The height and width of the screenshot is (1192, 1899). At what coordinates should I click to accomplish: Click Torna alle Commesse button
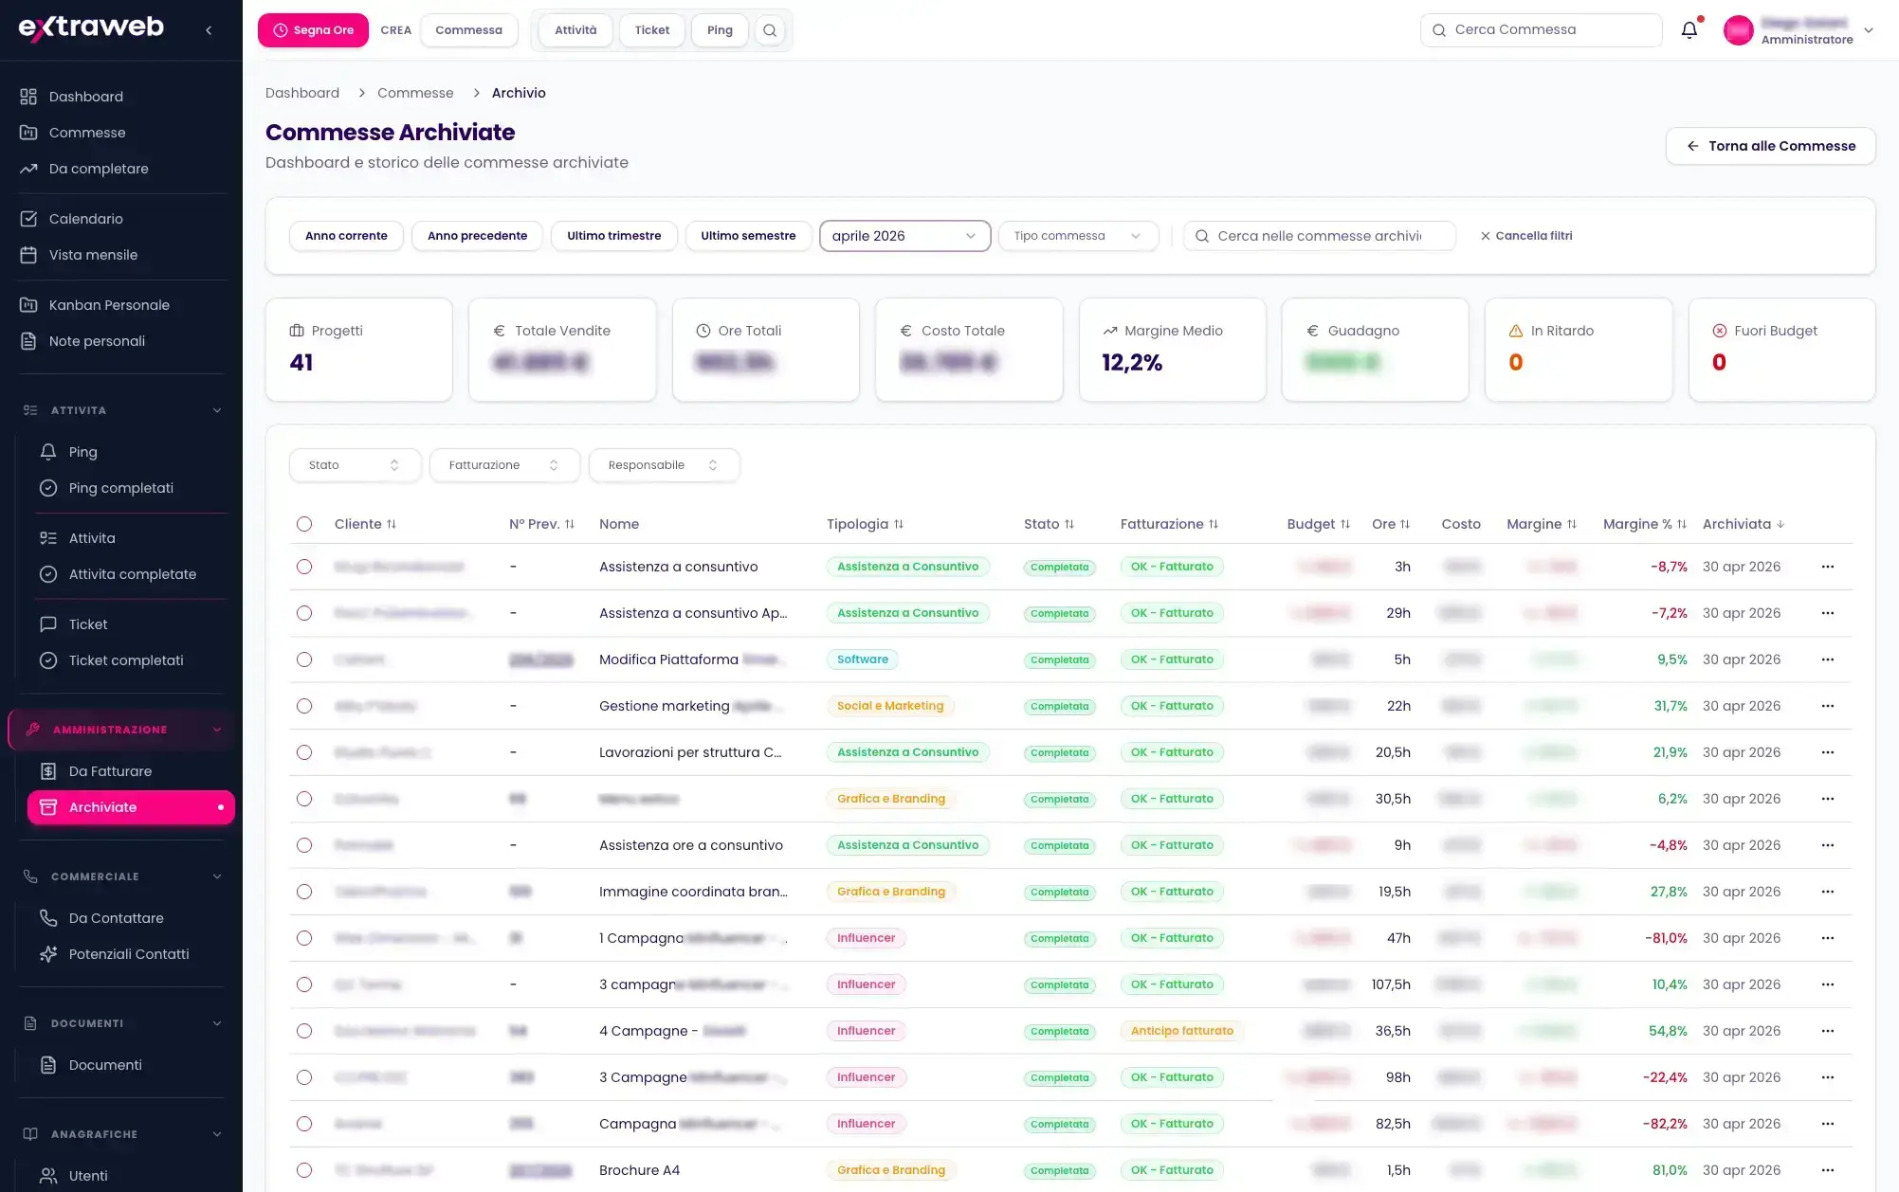[1770, 146]
